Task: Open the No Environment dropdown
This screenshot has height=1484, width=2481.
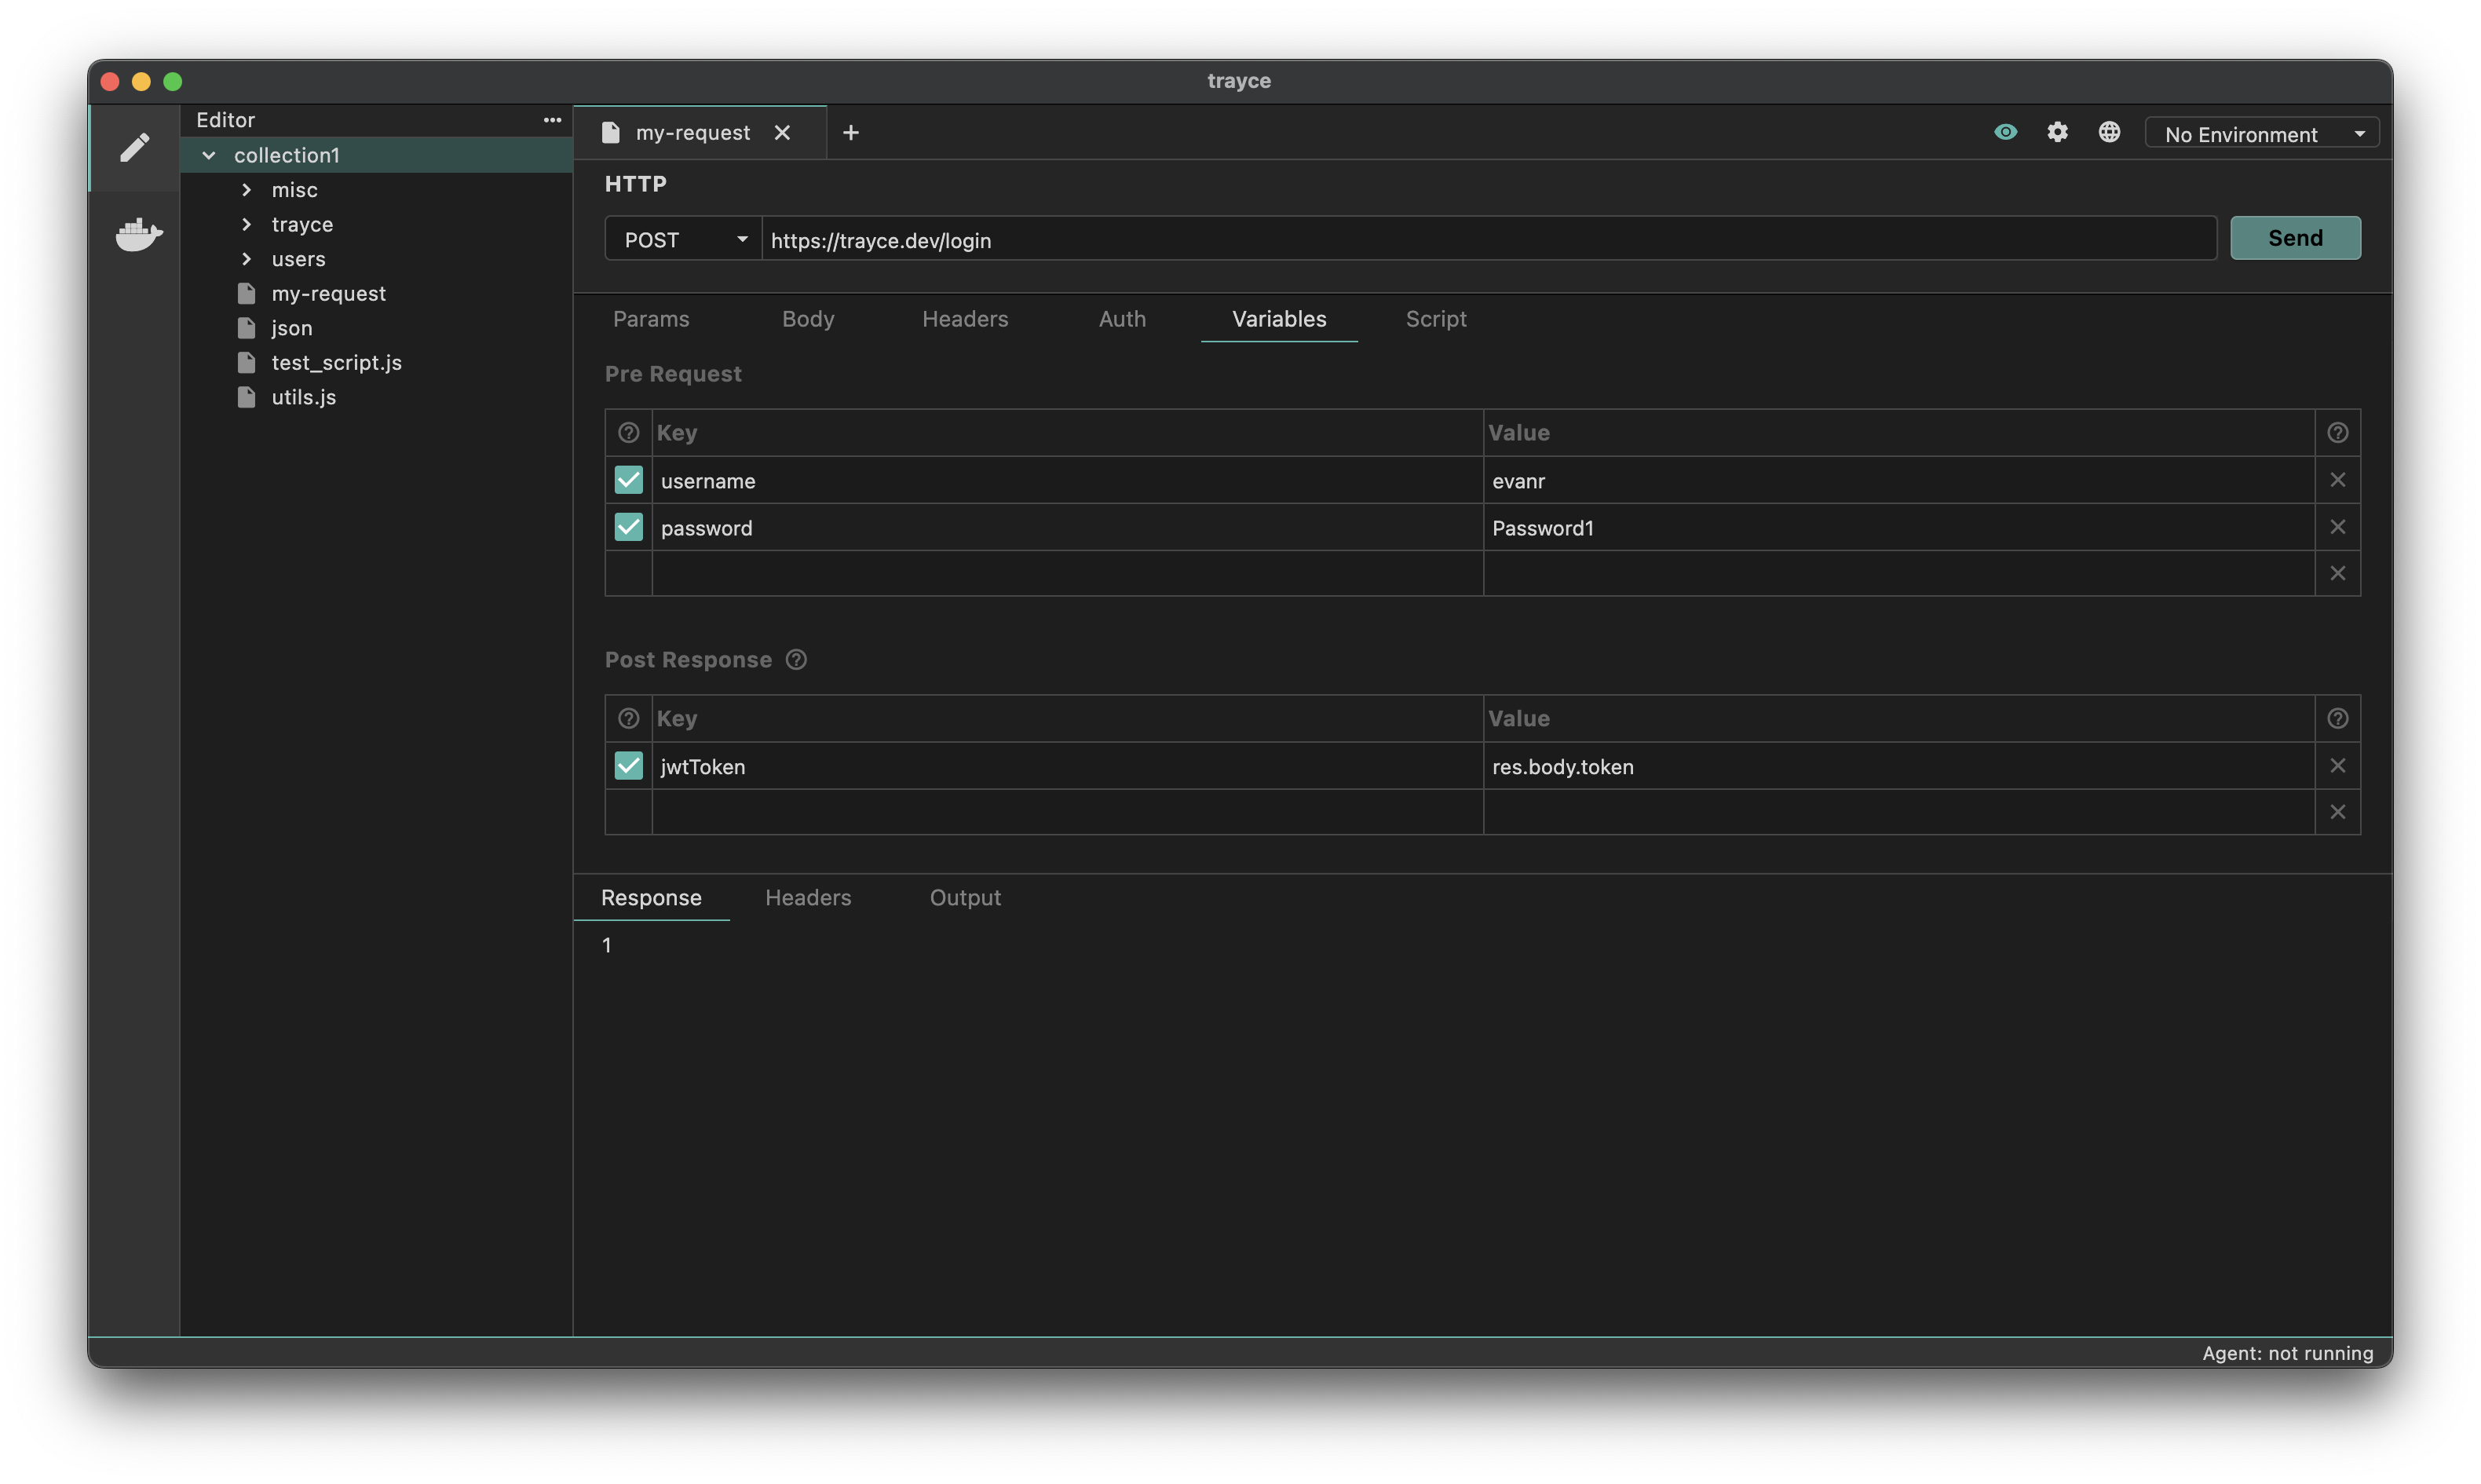Action: coord(2262,134)
